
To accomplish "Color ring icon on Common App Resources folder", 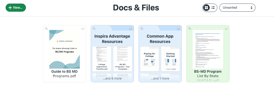I will tap(178, 28).
